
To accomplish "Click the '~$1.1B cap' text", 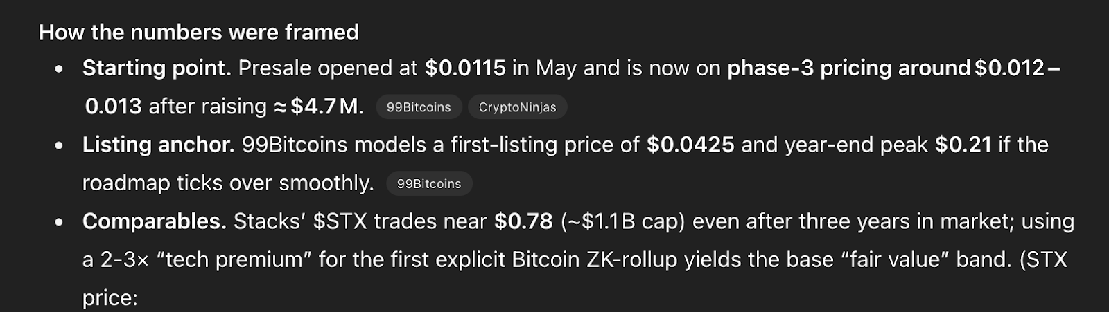I will tap(623, 221).
